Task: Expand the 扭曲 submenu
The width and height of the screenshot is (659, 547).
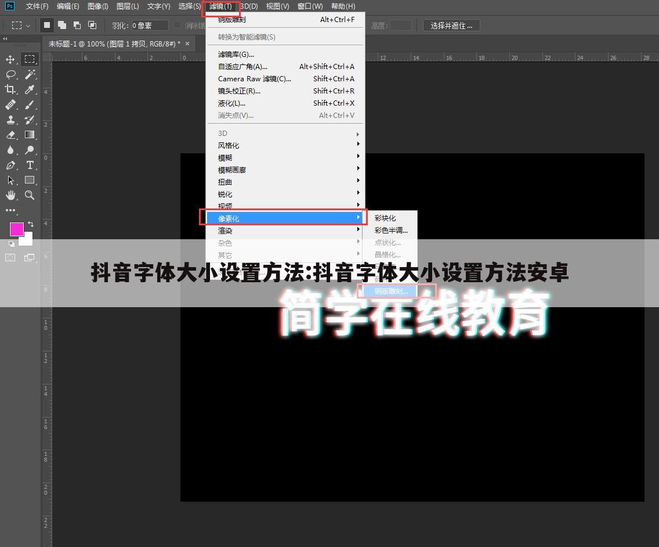Action: 285,182
